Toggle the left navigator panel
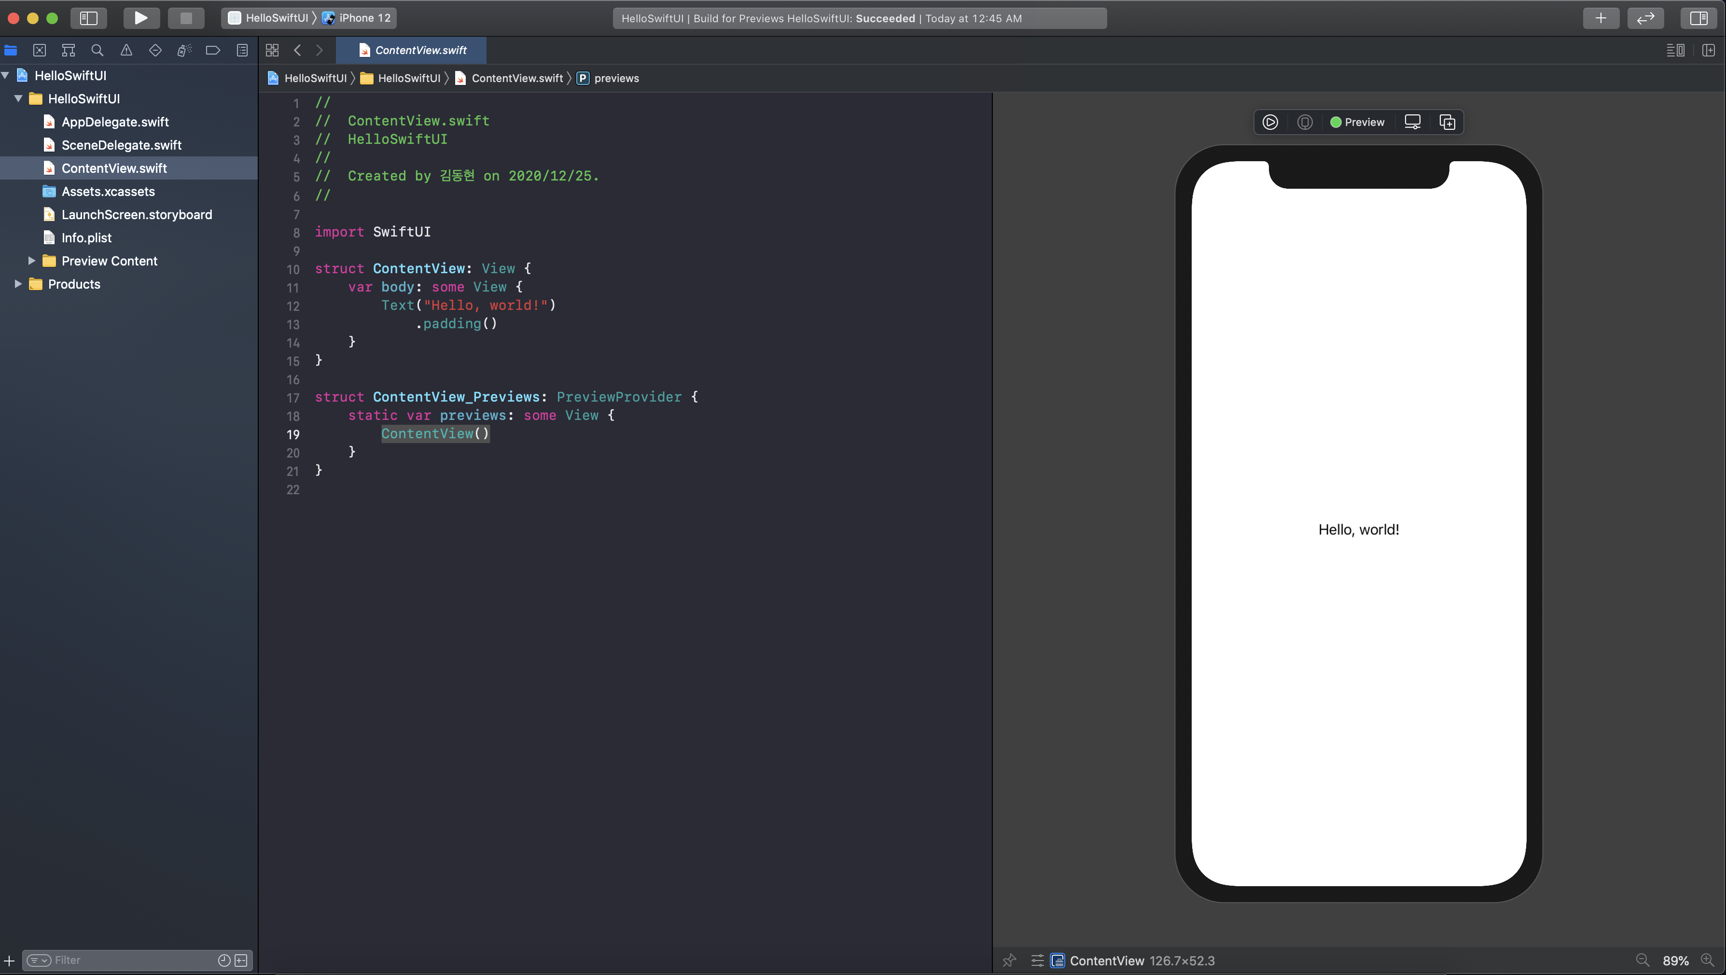 [88, 18]
